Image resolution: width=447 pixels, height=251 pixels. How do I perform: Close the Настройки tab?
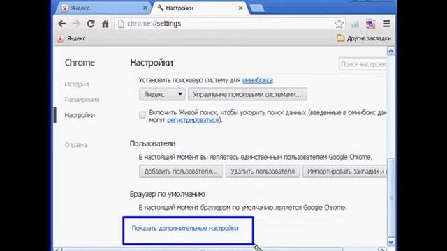click(x=240, y=8)
